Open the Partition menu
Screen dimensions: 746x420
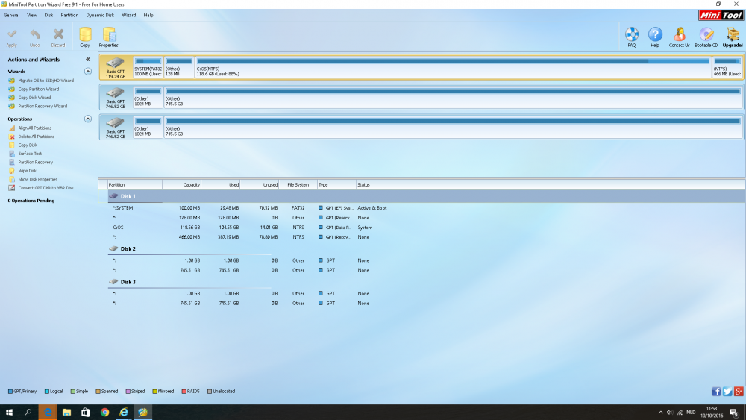point(69,15)
